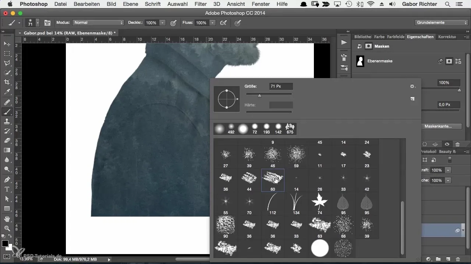Select the Type tool

(7, 189)
